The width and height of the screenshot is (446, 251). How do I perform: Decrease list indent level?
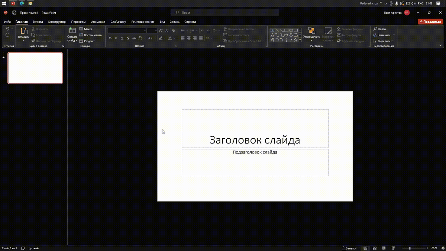(202, 30)
